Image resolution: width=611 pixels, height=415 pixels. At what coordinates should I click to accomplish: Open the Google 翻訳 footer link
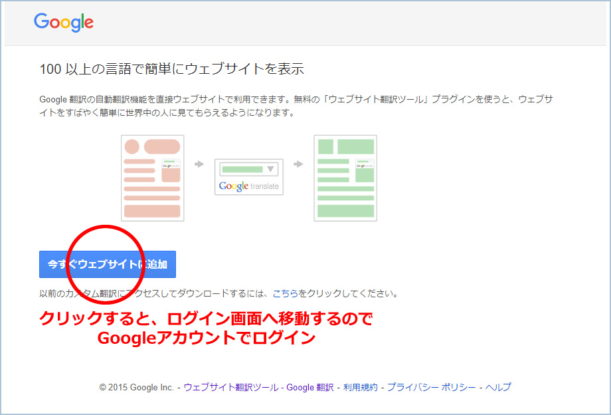click(x=310, y=387)
